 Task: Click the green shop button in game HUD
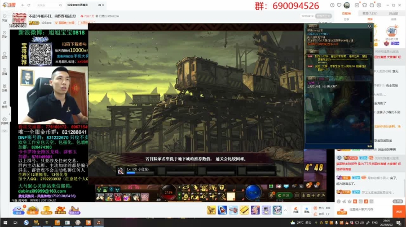[x=284, y=196]
